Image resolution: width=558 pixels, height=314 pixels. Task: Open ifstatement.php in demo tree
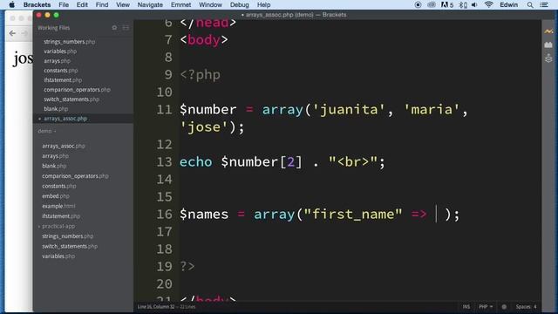point(61,215)
